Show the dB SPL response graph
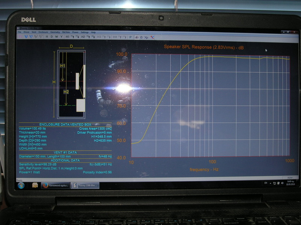301x225 pixels. pyautogui.click(x=137, y=37)
